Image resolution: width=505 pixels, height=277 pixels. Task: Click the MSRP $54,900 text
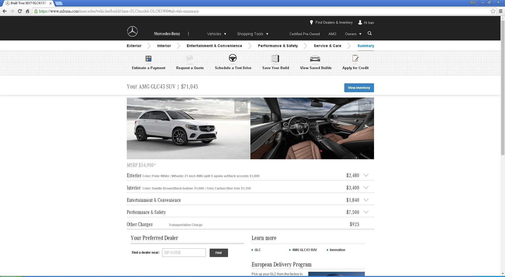click(141, 165)
